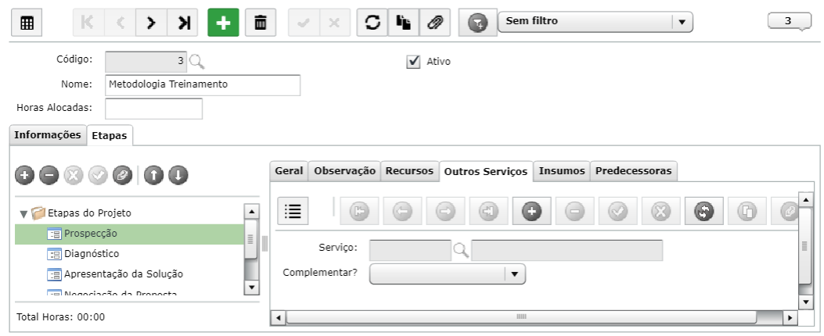This screenshot has width=824, height=336.
Task: Click services toolbar round cancel X
Action: pos(661,211)
